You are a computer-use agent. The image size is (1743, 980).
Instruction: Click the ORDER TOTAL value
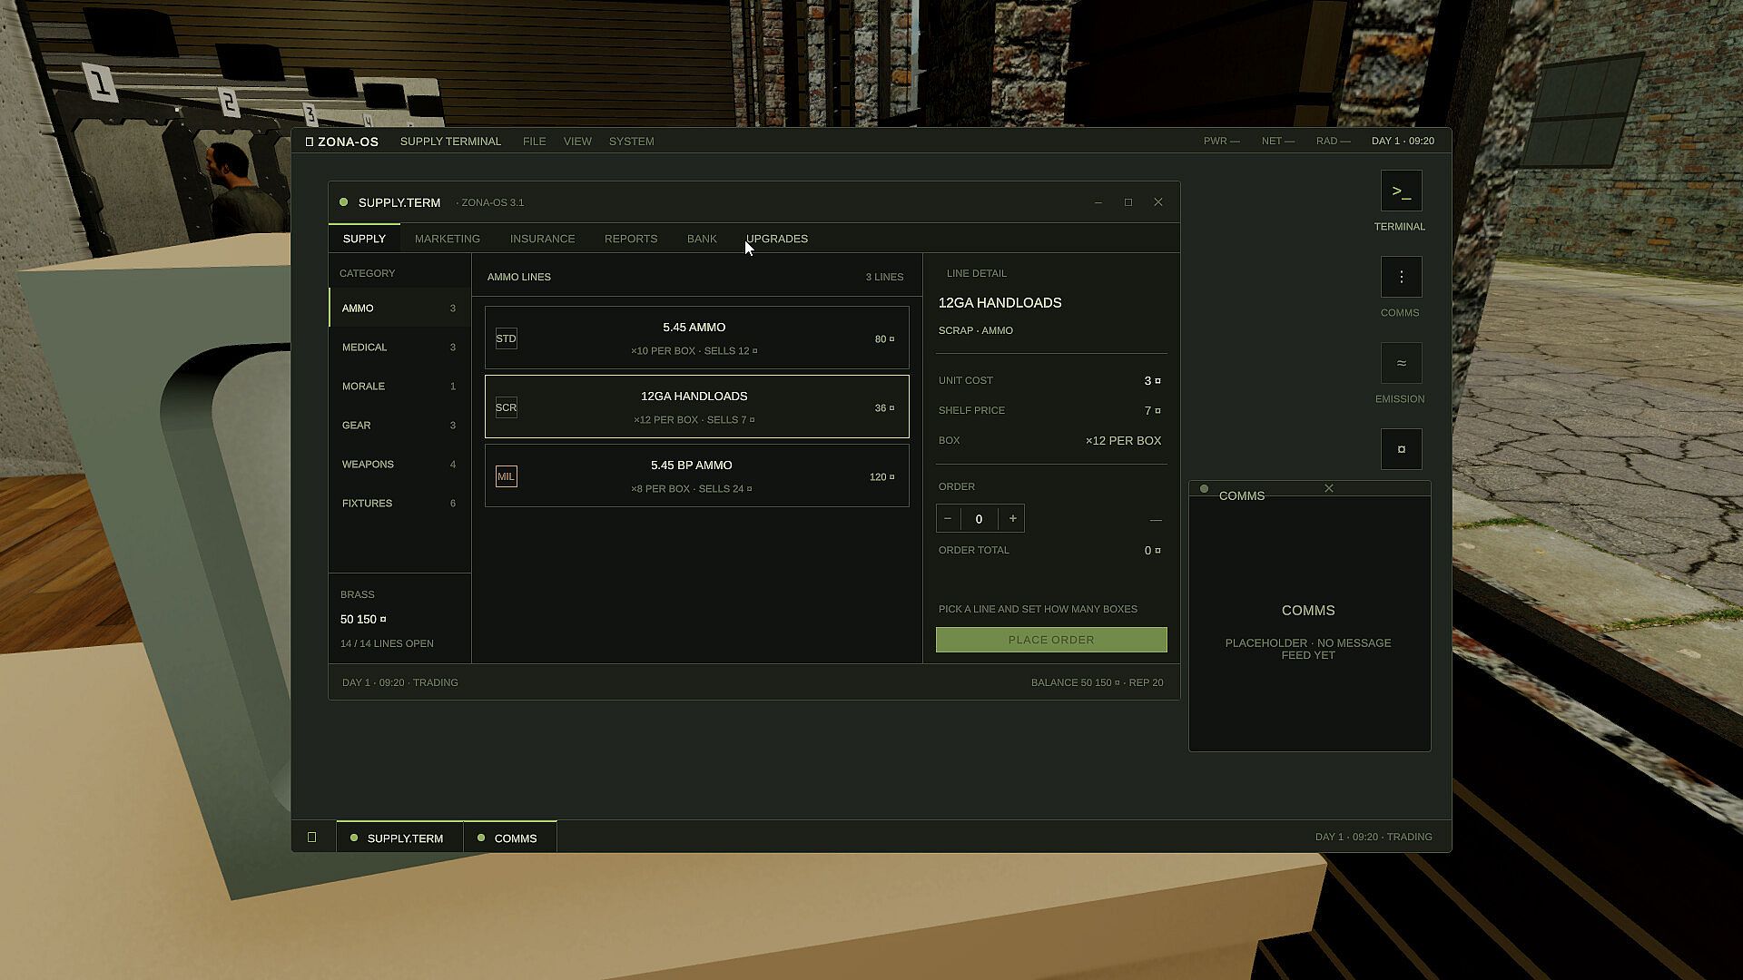click(1152, 551)
